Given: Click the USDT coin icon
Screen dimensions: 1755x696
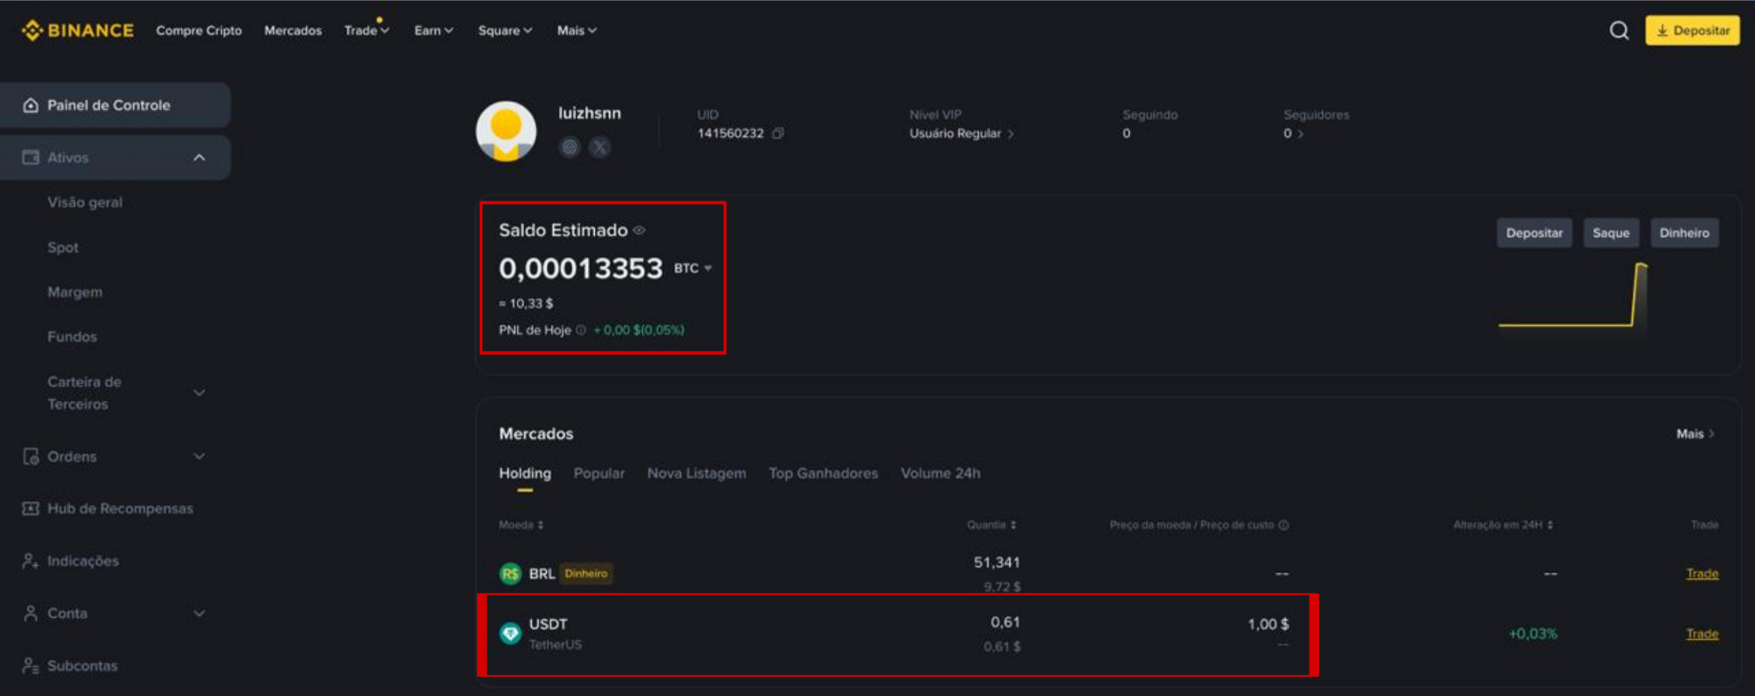Looking at the screenshot, I should [x=510, y=634].
